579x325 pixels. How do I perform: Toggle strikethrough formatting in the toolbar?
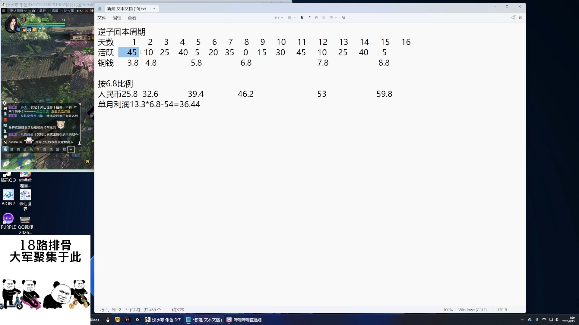tap(316, 18)
